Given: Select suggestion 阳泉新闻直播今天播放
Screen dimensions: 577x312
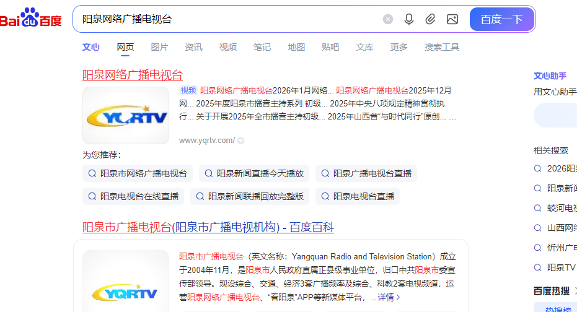Looking at the screenshot, I should [x=254, y=173].
